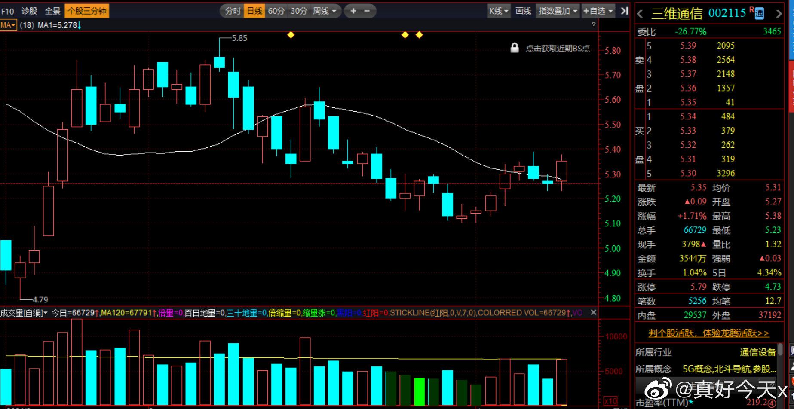Select the 画线 drawing tool
The image size is (794, 409).
point(523,11)
